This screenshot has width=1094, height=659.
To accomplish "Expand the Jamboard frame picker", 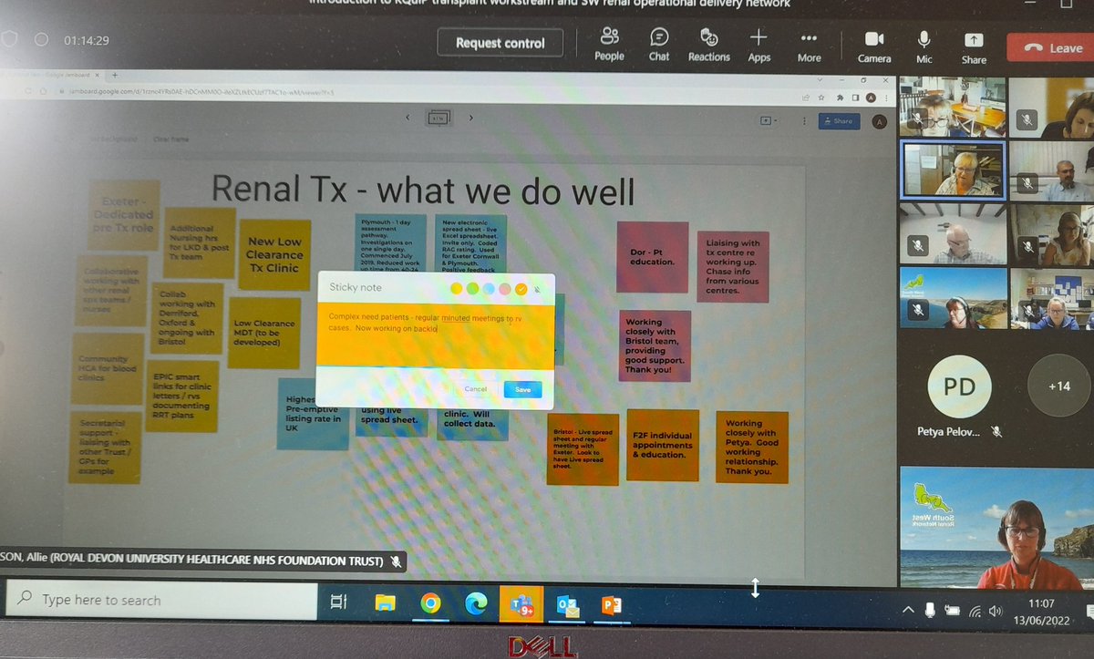I will click(439, 118).
